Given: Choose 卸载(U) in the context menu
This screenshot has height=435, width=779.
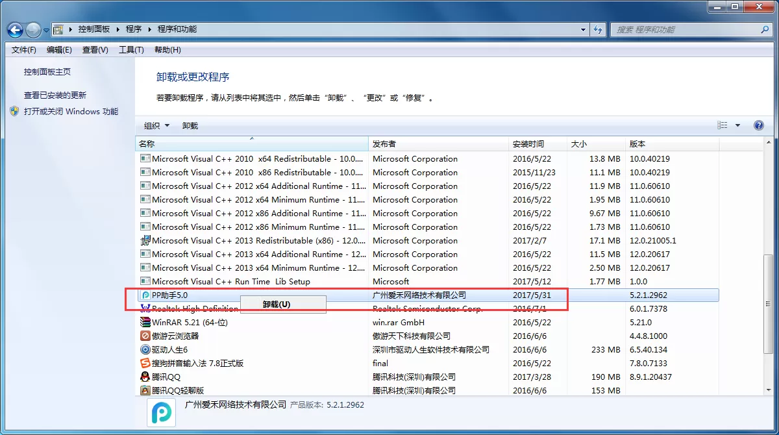Looking at the screenshot, I should click(283, 304).
